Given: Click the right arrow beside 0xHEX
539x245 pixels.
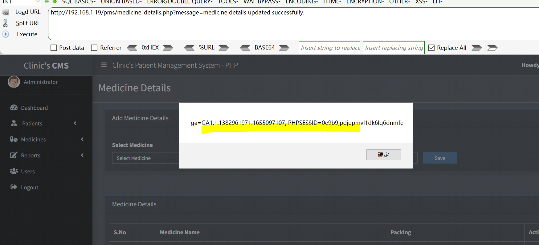Looking at the screenshot, I should pos(168,48).
